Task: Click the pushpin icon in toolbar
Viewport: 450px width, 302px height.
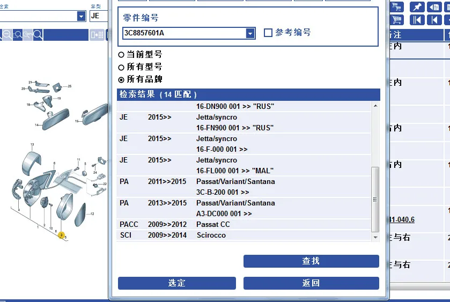Action: (x=417, y=7)
